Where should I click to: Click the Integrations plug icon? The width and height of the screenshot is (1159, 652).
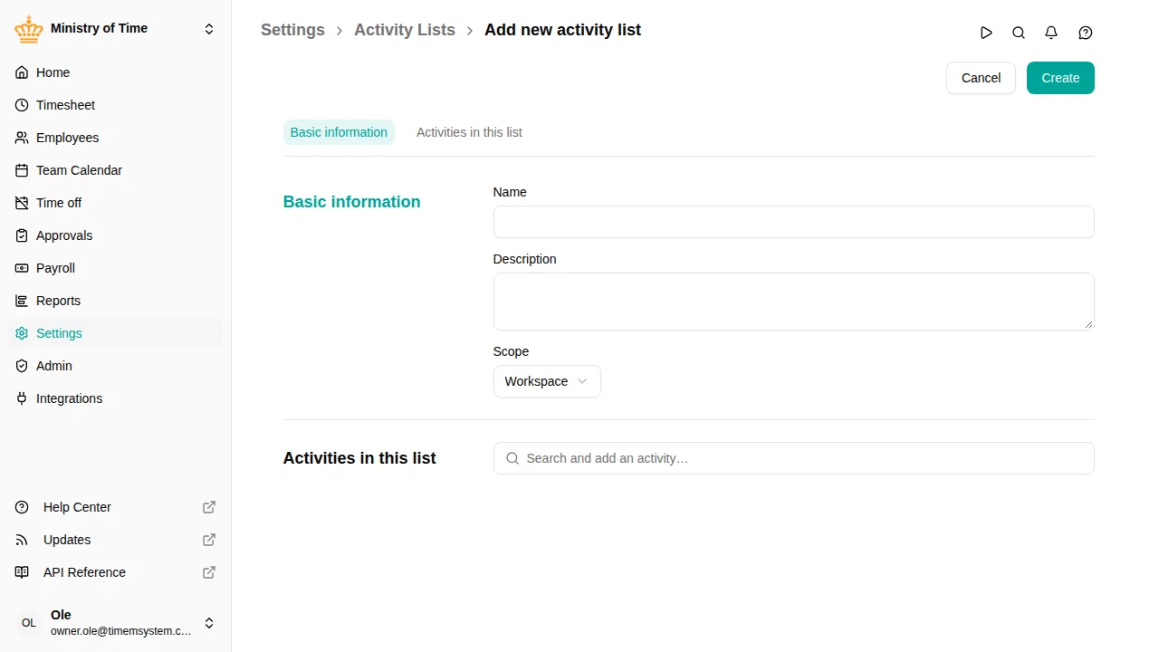coord(22,398)
